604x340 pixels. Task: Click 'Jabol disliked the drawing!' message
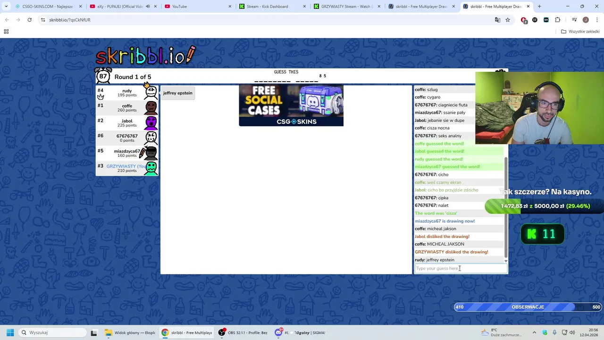pyautogui.click(x=442, y=237)
